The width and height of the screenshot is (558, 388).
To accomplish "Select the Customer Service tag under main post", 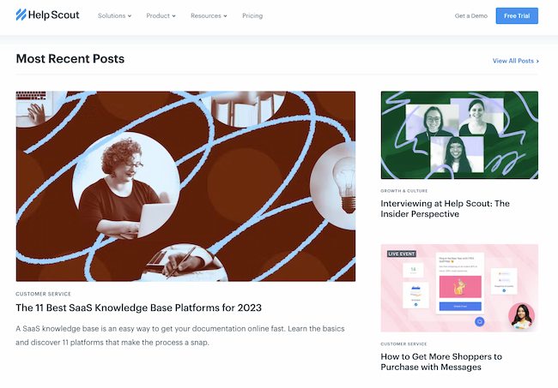I will [44, 294].
